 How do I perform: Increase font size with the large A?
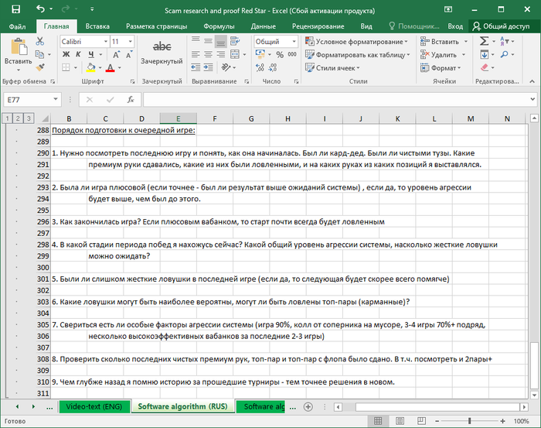(x=116, y=55)
